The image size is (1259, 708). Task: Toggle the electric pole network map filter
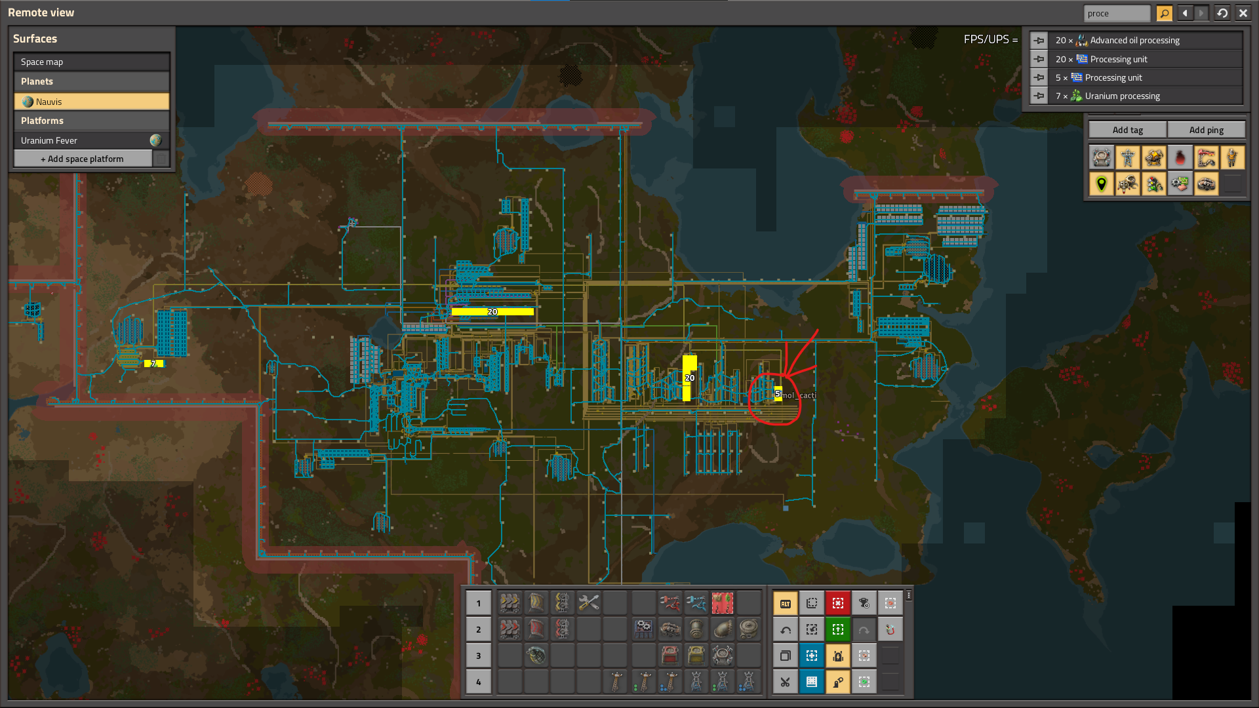pyautogui.click(x=1128, y=157)
